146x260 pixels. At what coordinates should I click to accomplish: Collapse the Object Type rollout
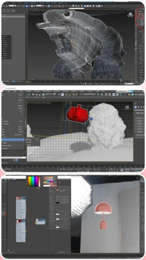pos(139,113)
